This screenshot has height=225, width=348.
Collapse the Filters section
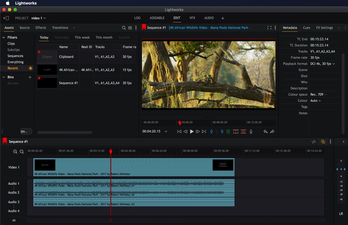pos(4,37)
